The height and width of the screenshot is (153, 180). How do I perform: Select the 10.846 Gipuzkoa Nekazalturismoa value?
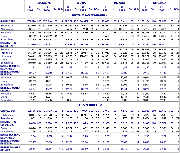pyautogui.click(x=148, y=111)
